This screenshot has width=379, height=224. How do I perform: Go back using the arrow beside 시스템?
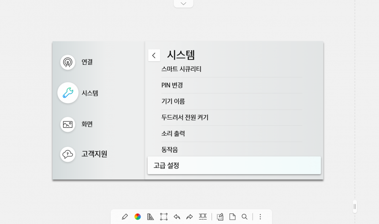(x=154, y=56)
